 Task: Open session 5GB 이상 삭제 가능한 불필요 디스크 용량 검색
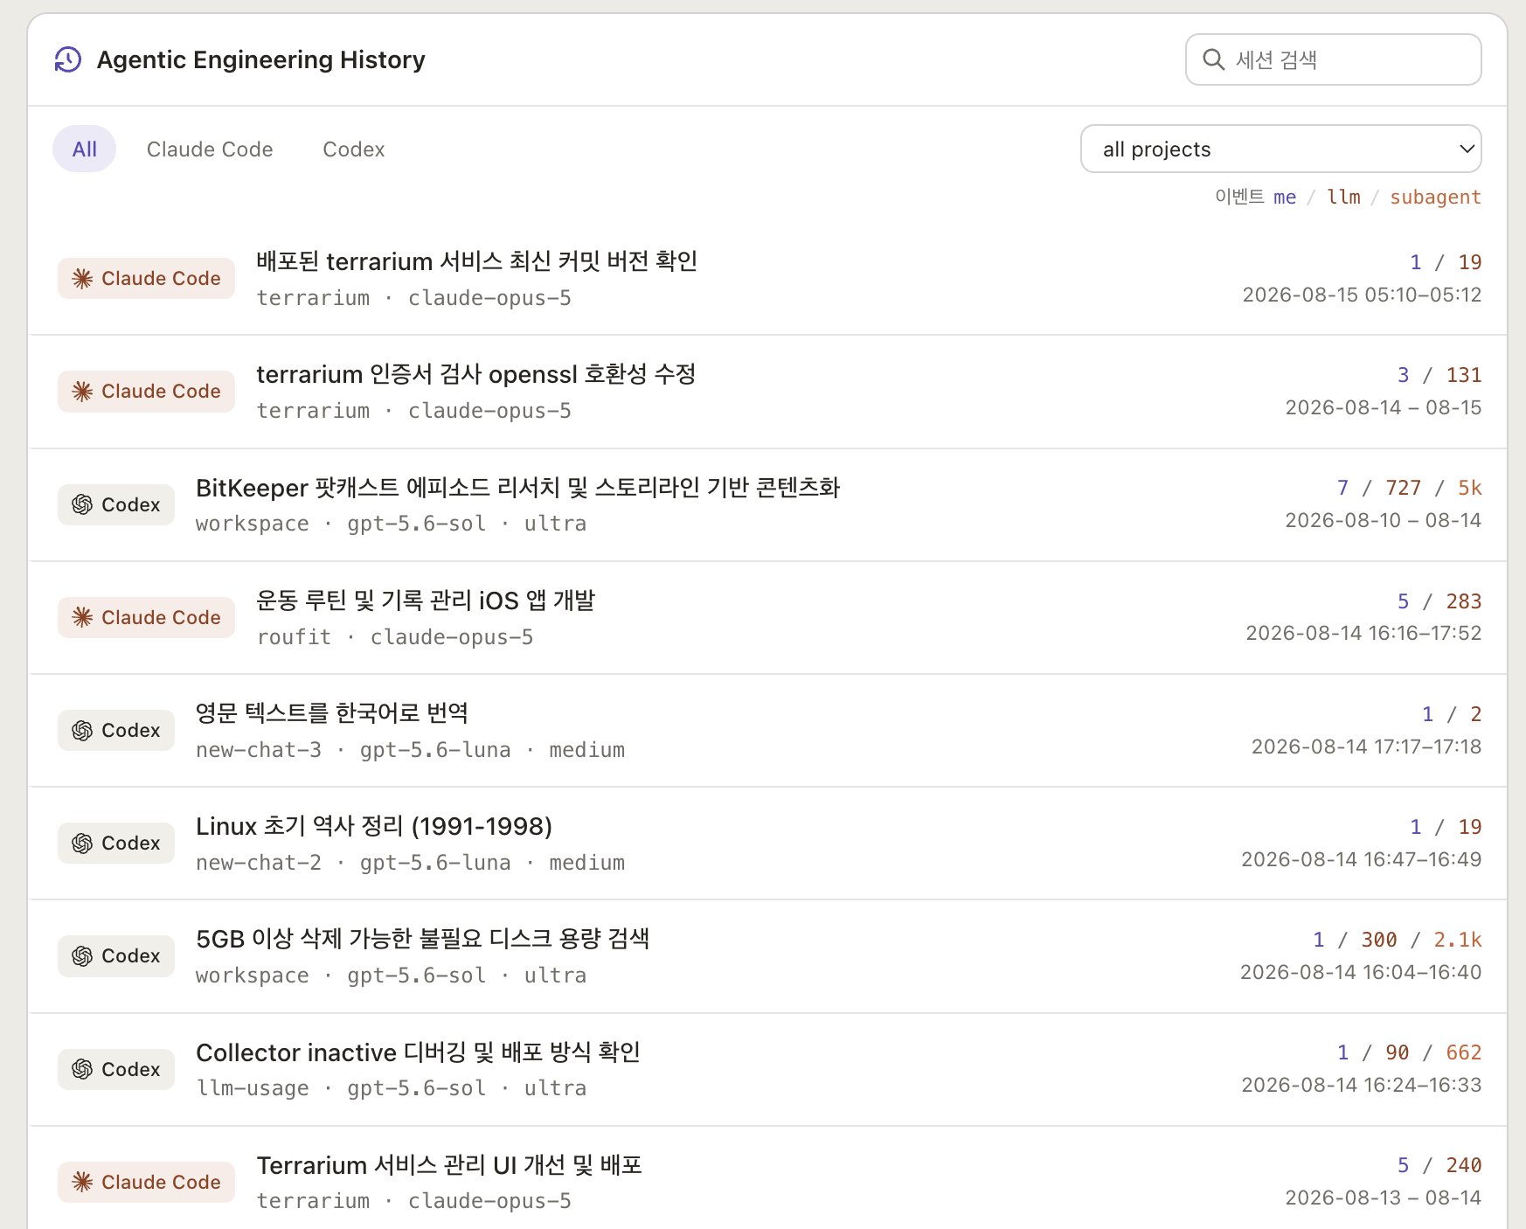(x=423, y=939)
